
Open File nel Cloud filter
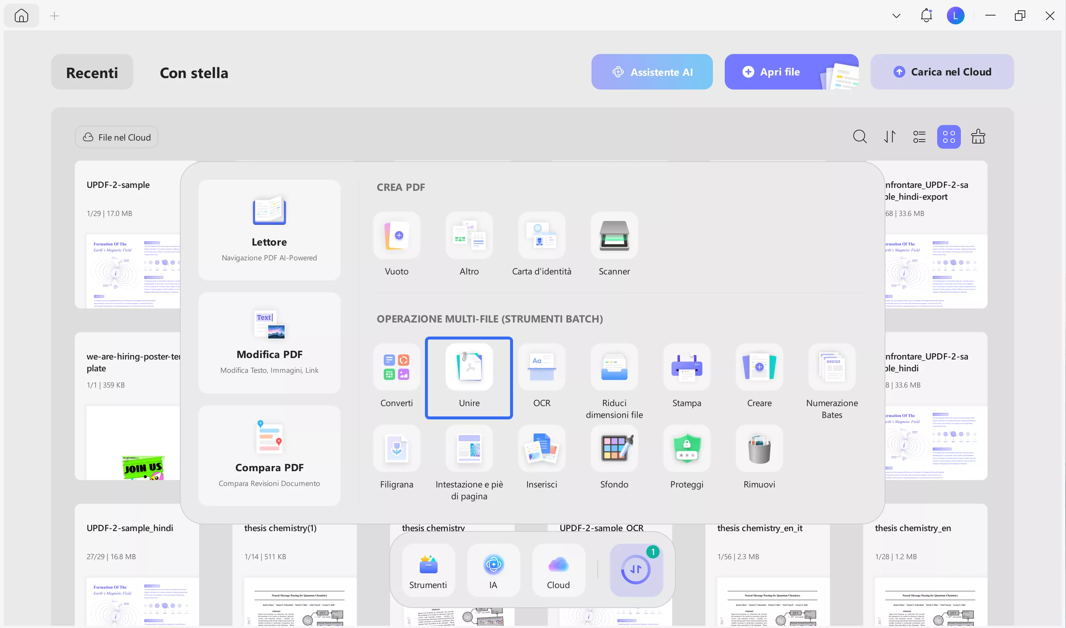click(x=116, y=137)
